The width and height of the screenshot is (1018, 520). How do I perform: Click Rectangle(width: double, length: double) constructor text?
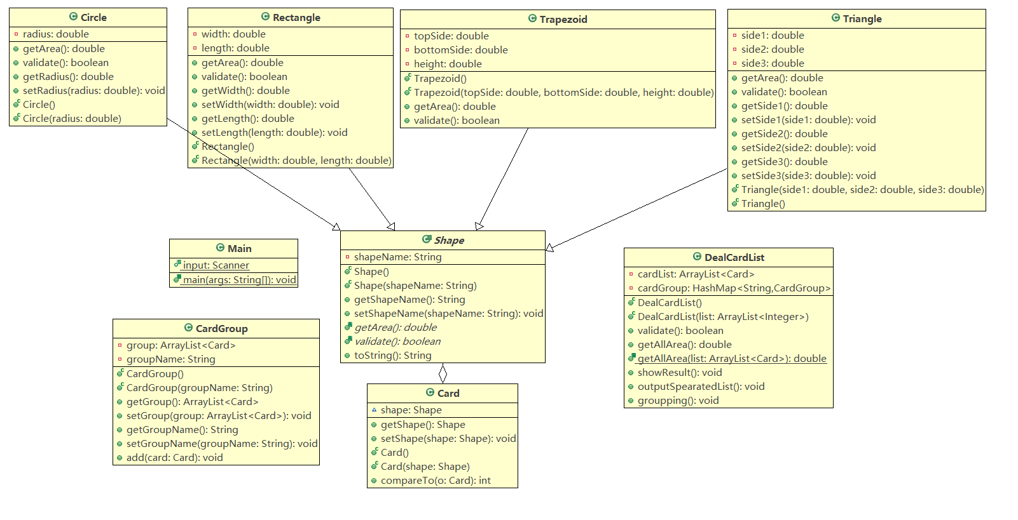[296, 160]
